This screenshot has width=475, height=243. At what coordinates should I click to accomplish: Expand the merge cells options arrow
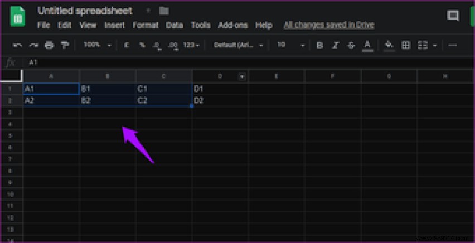(x=435, y=46)
